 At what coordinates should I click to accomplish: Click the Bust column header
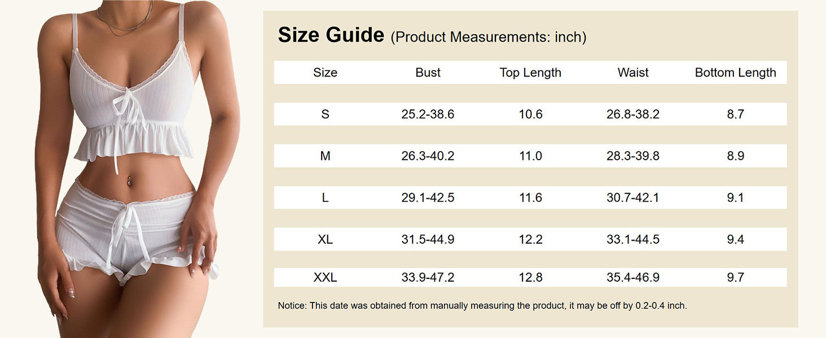(428, 73)
